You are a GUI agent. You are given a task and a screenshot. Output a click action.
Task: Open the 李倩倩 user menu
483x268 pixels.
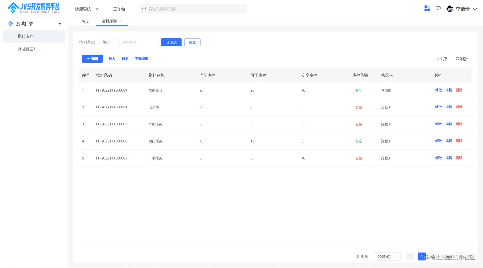[x=466, y=9]
